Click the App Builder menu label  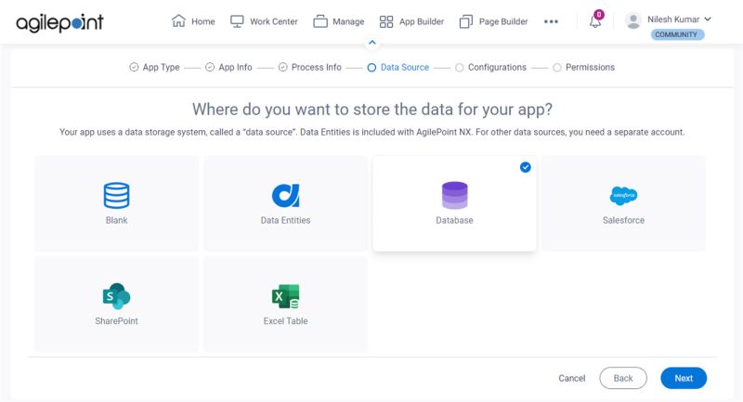tap(422, 21)
